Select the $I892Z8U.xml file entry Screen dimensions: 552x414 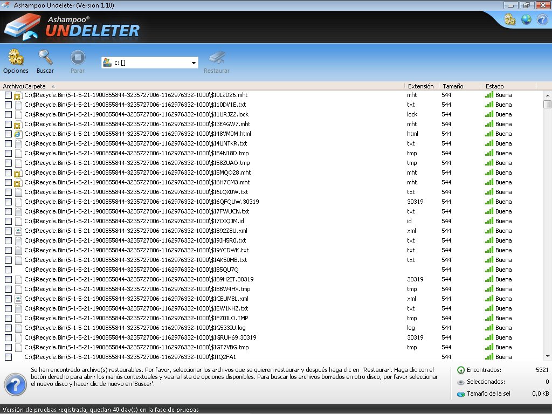135,231
